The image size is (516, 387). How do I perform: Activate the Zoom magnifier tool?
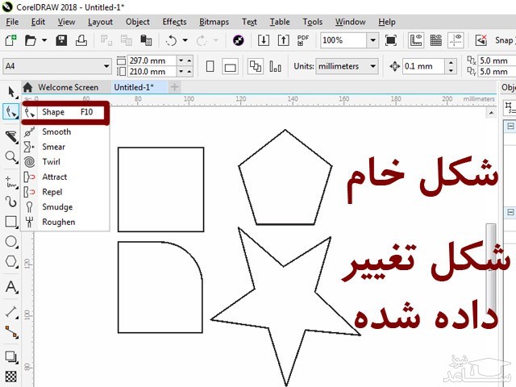tap(11, 157)
